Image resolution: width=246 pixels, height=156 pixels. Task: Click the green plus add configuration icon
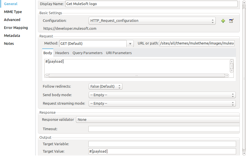tap(223, 21)
